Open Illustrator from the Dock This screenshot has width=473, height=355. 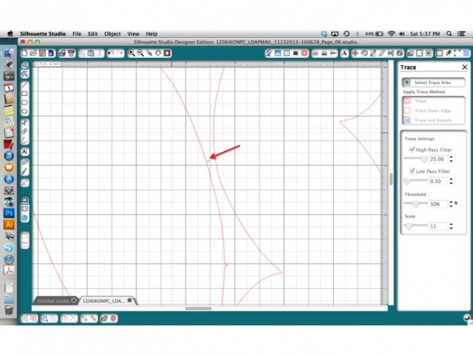[8, 224]
